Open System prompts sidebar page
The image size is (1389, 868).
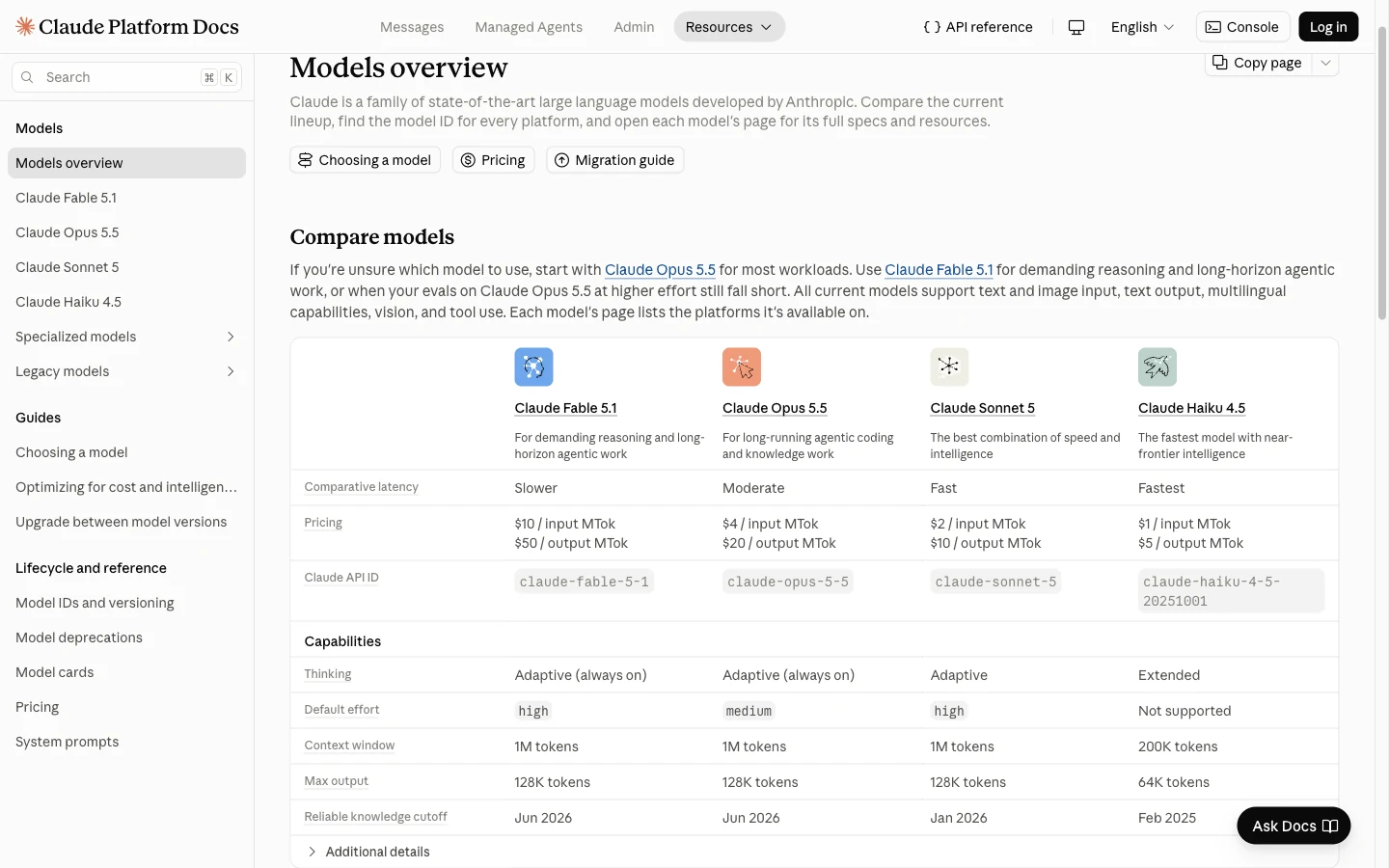pos(126,742)
